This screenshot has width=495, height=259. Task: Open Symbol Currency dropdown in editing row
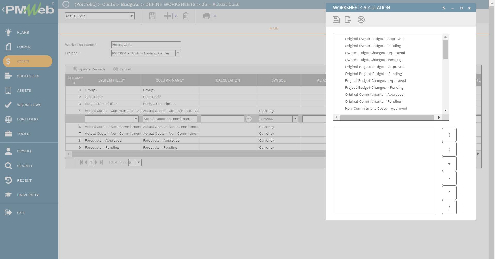295,119
